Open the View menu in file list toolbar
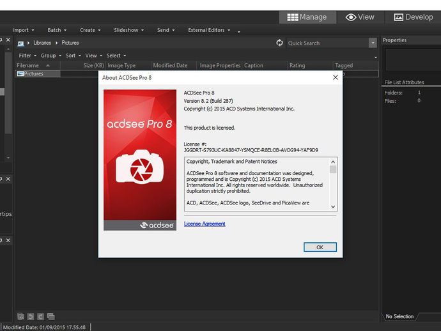Viewport: 441px width, 331px height. [94, 56]
